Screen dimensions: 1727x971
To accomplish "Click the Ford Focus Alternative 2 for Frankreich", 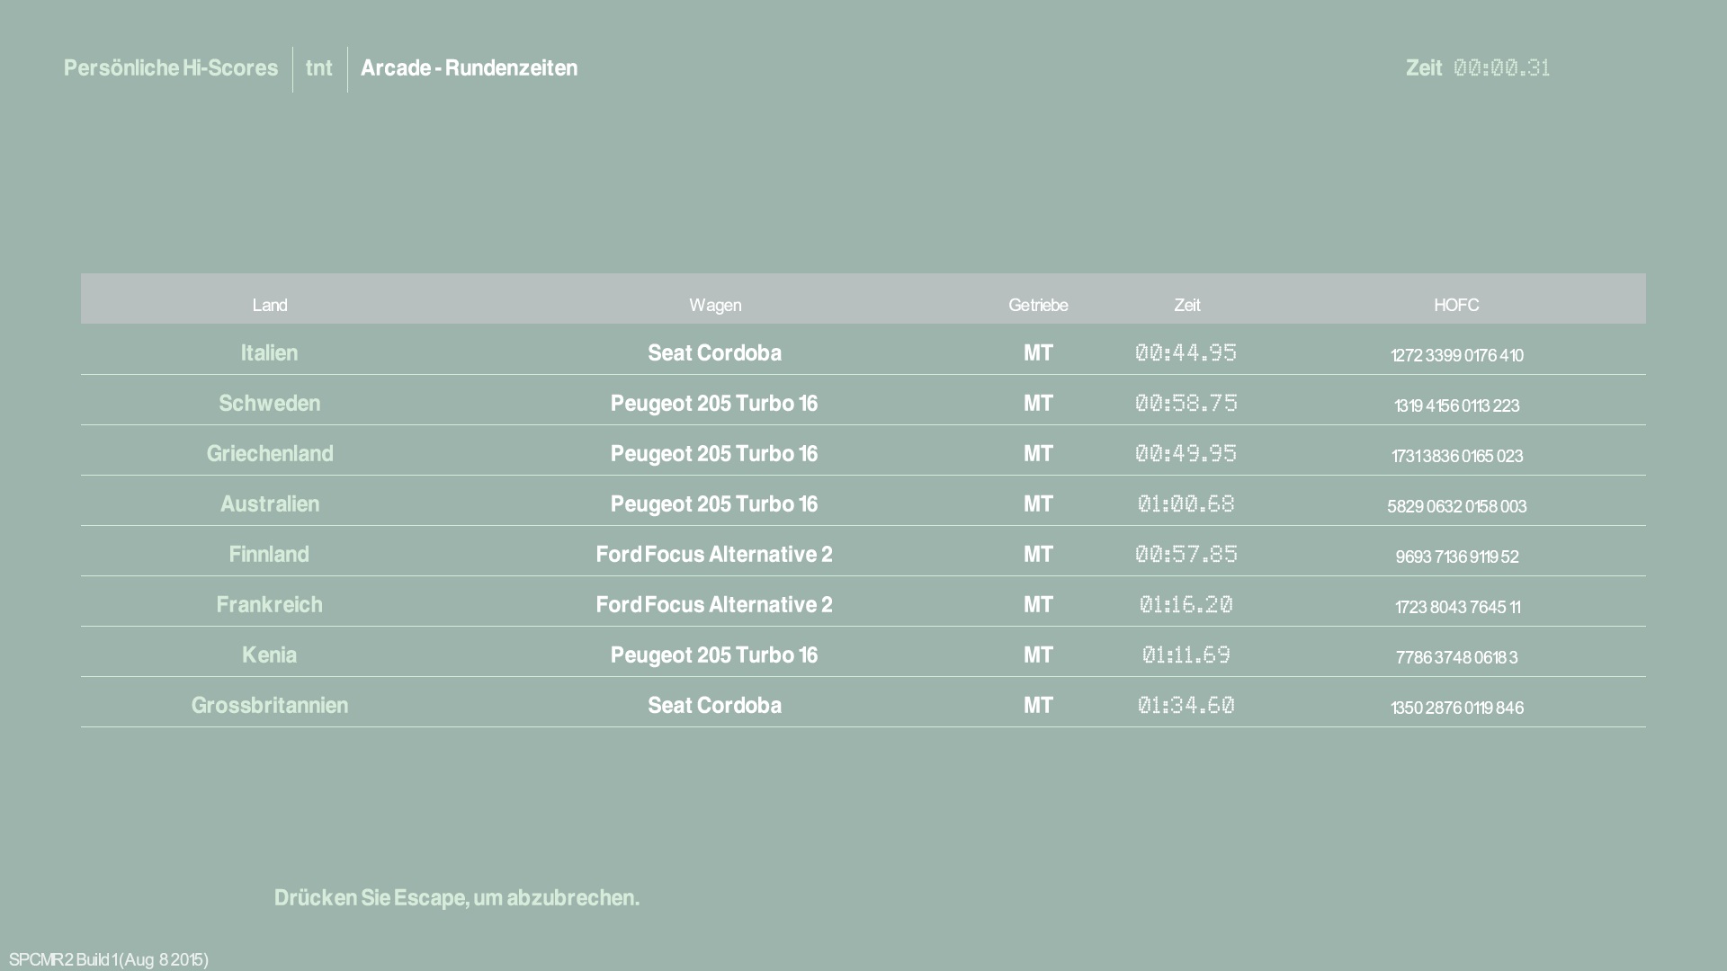I will pyautogui.click(x=714, y=604).
